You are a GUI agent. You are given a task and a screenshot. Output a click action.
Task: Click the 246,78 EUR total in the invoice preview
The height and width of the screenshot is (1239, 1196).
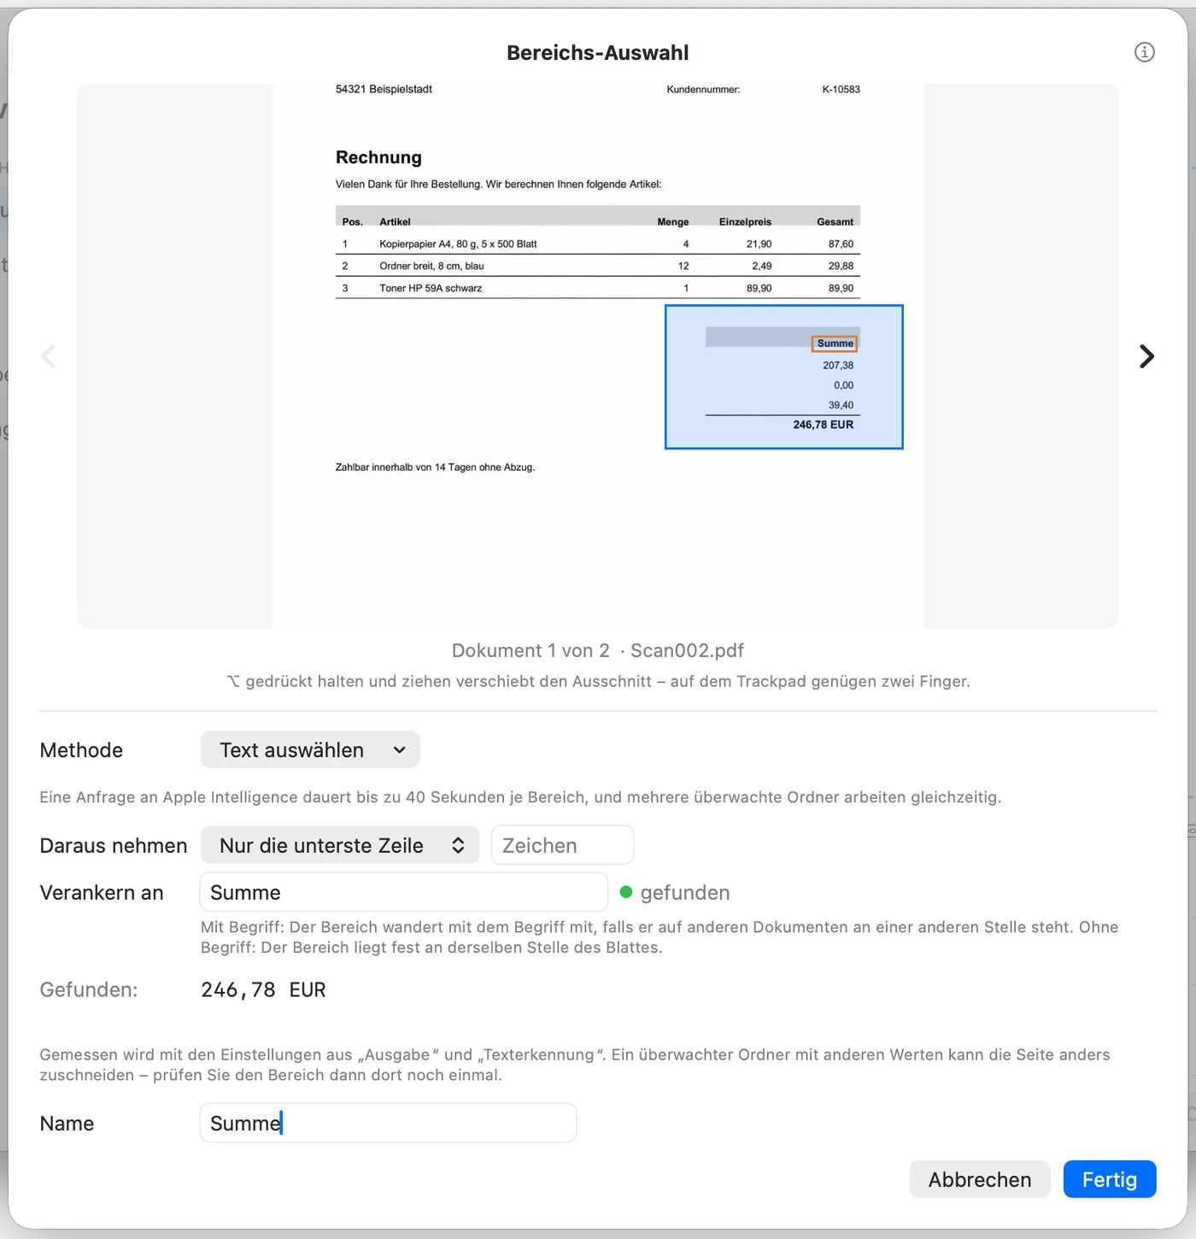coord(823,425)
